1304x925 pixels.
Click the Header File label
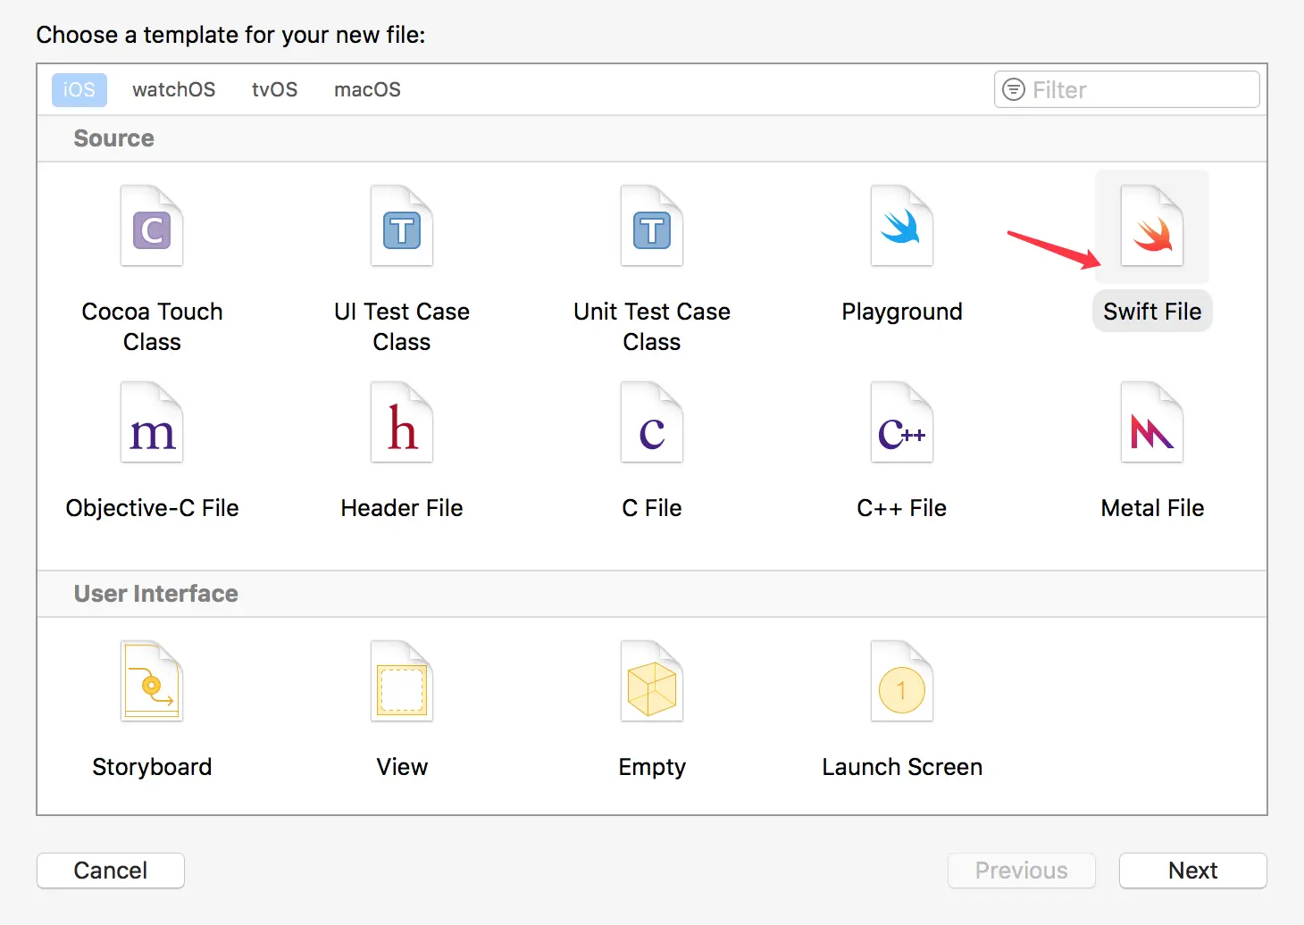click(402, 508)
